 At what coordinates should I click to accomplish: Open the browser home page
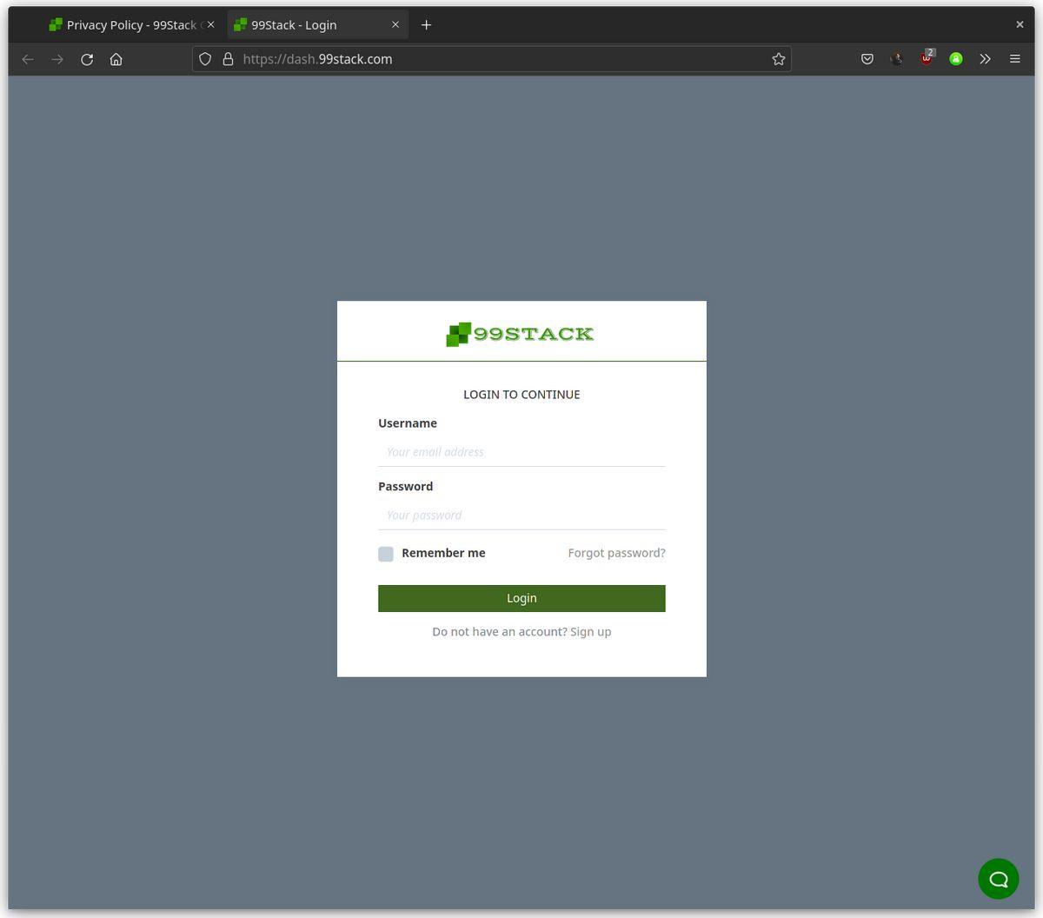(116, 59)
